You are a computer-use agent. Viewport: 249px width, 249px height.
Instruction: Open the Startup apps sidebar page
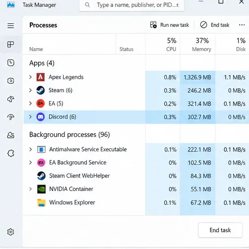pyautogui.click(x=10, y=99)
